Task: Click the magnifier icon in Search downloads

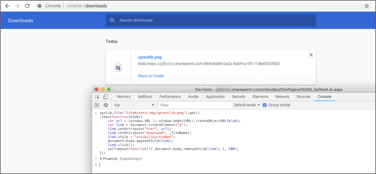Action: click(x=113, y=20)
